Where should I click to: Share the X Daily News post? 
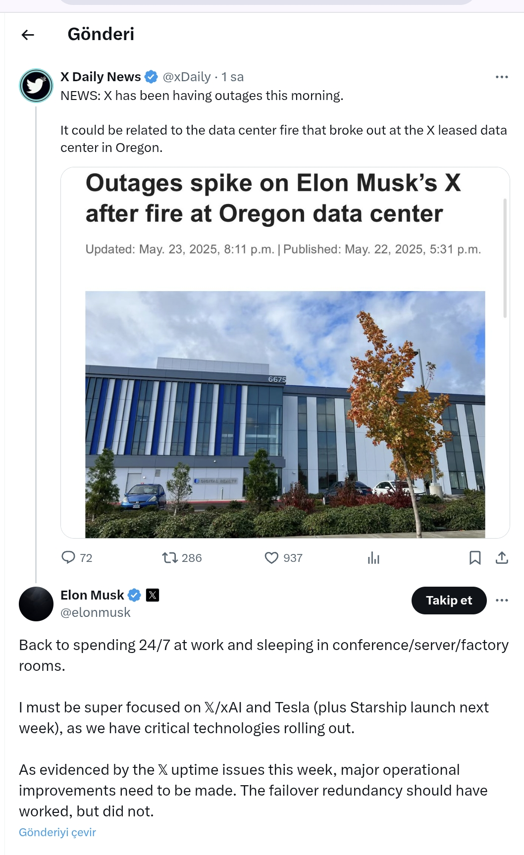click(502, 558)
